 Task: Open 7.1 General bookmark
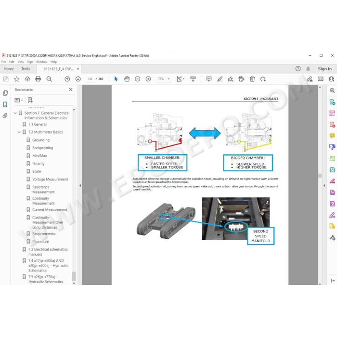pyautogui.click(x=38, y=124)
